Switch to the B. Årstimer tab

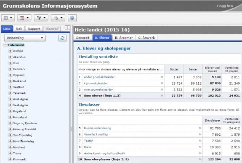click(x=124, y=38)
